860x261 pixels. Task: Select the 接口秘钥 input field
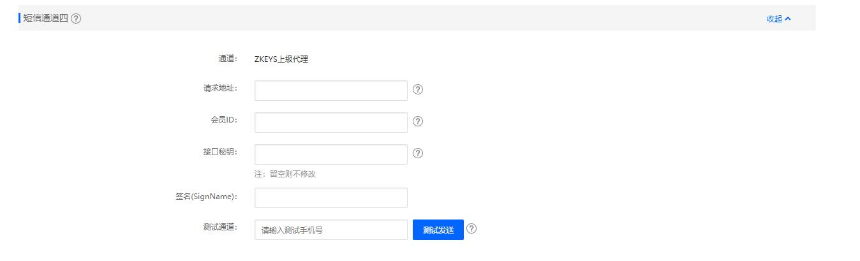(331, 154)
